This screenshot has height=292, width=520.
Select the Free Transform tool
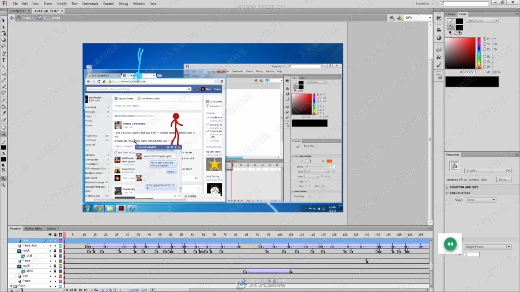pyautogui.click(x=4, y=34)
